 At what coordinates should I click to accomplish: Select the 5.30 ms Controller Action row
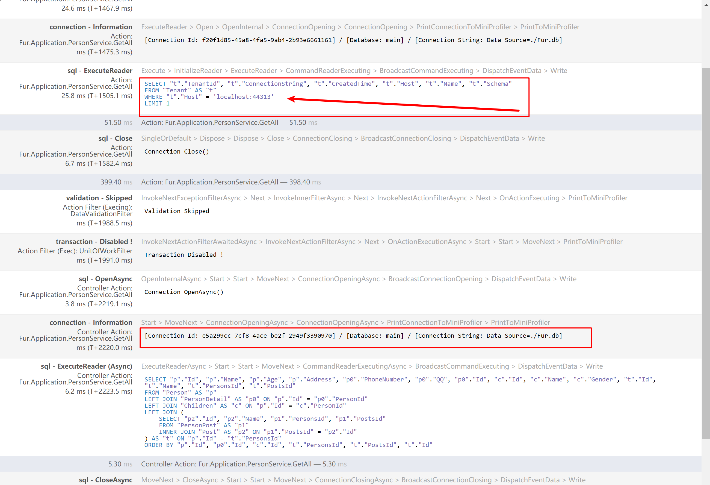pos(244,464)
